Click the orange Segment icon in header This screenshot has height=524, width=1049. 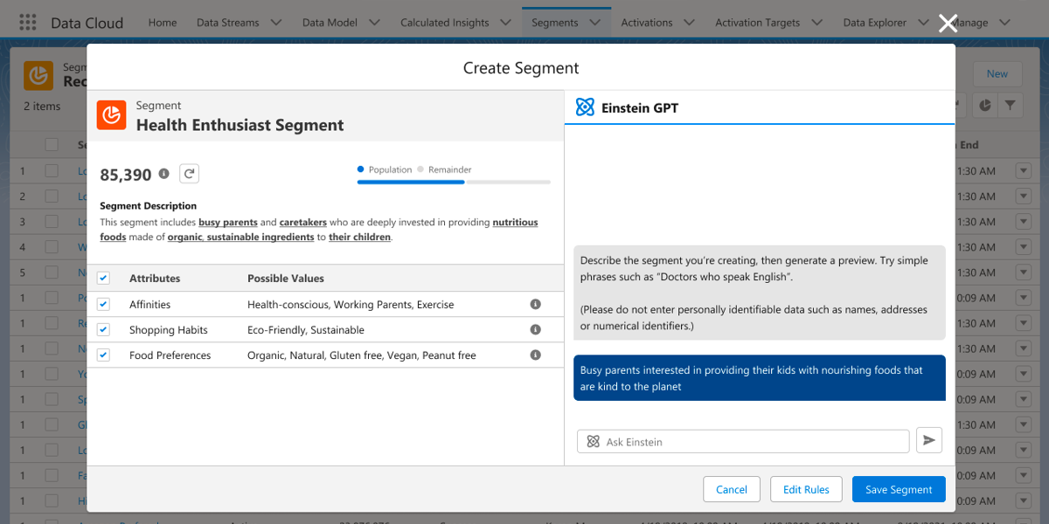point(112,116)
